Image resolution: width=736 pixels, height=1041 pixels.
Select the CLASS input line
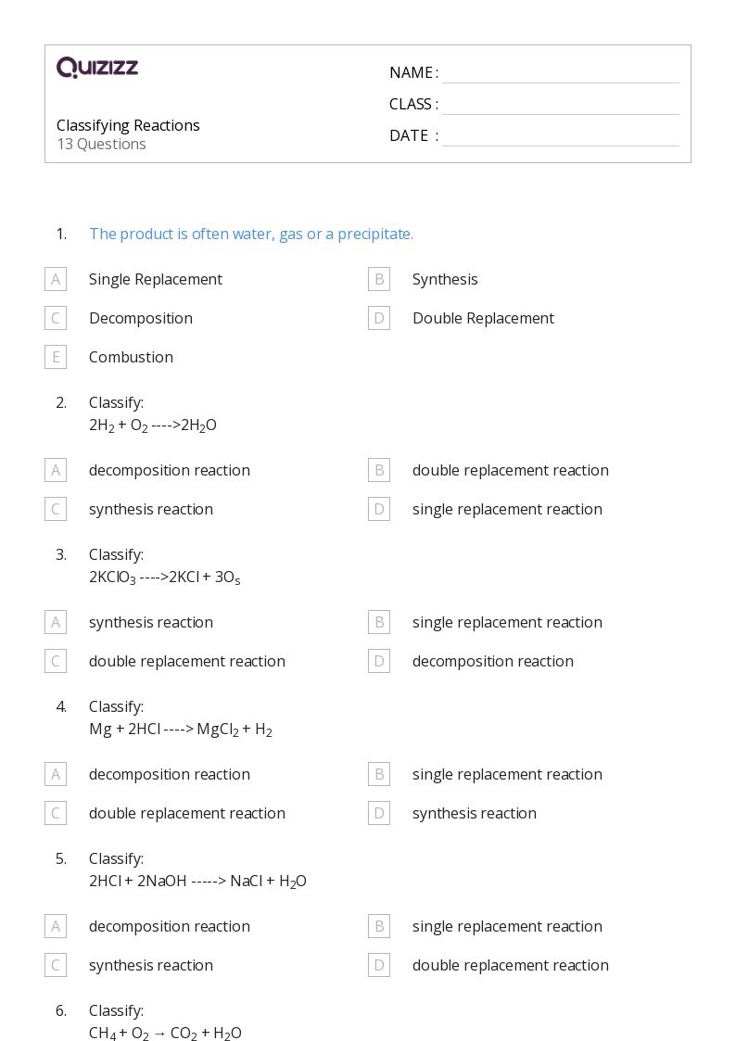click(x=560, y=106)
